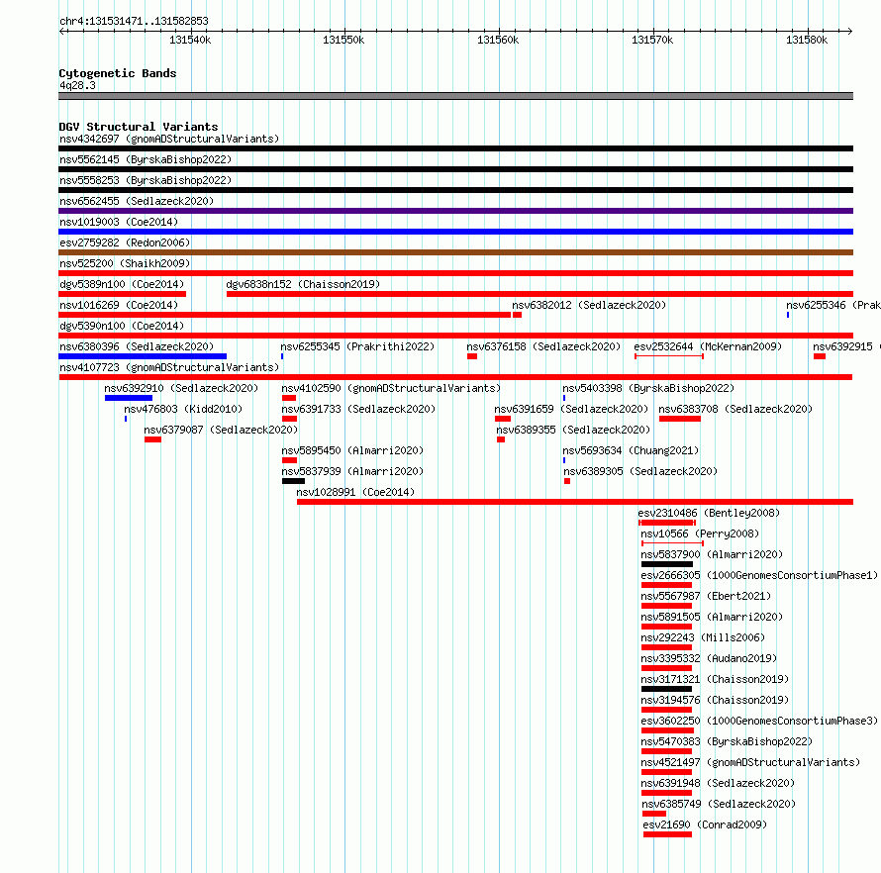881x873 pixels.
Task: Select dgv6838n152 Chaisson2019 label
Action: point(303,284)
